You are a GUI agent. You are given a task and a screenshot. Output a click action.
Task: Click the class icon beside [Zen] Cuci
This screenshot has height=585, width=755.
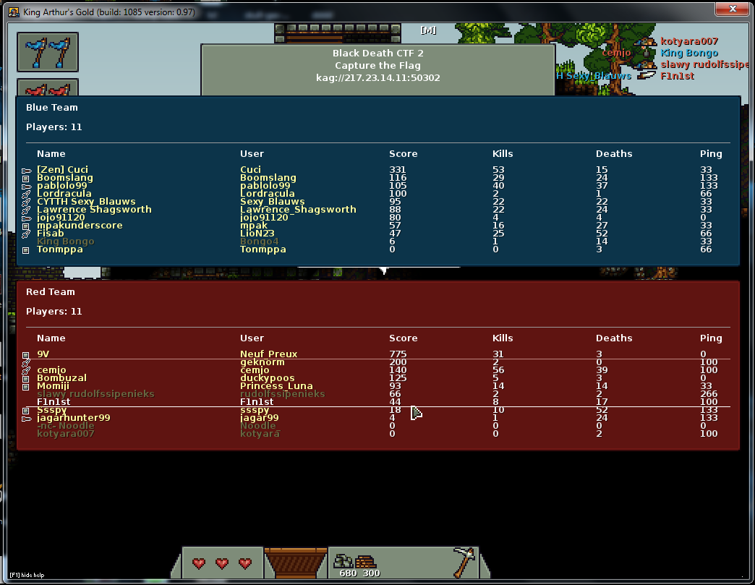(x=26, y=171)
